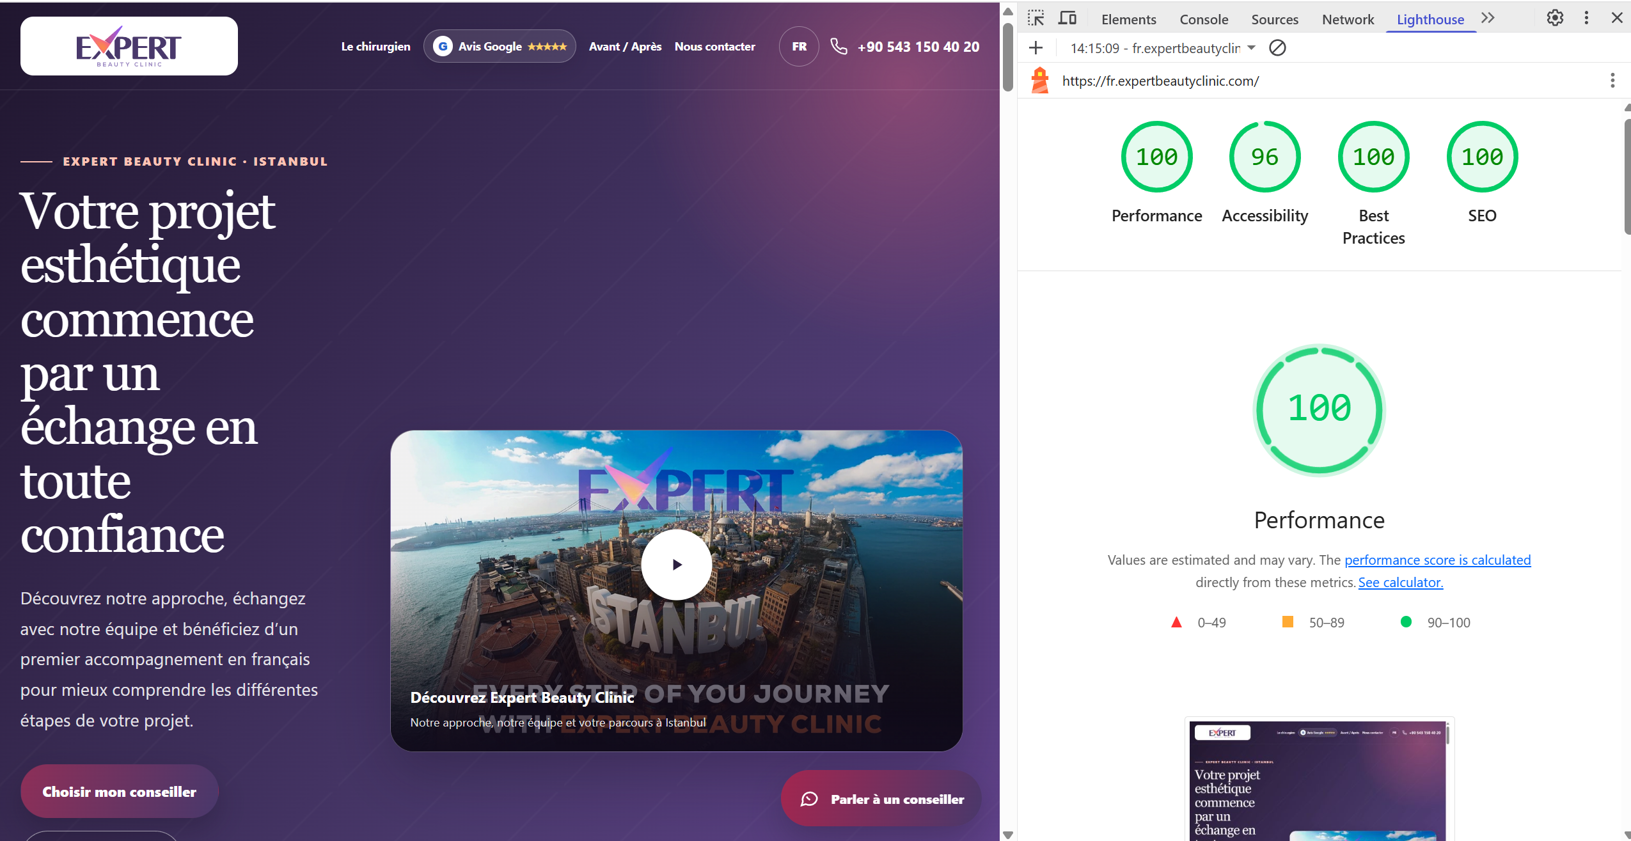Open the 'See calculator.' link
This screenshot has height=841, width=1631.
(1401, 582)
